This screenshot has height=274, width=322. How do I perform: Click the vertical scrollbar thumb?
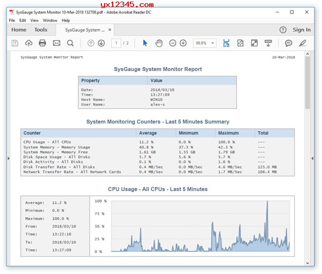pyautogui.click(x=308, y=83)
